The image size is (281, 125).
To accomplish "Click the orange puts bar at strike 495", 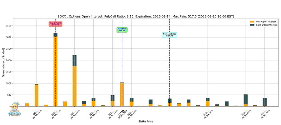I will [x=37, y=95].
